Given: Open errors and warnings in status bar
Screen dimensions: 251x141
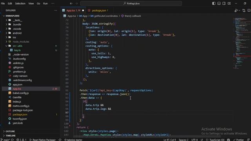Looking at the screenshot, I should point(21,140).
